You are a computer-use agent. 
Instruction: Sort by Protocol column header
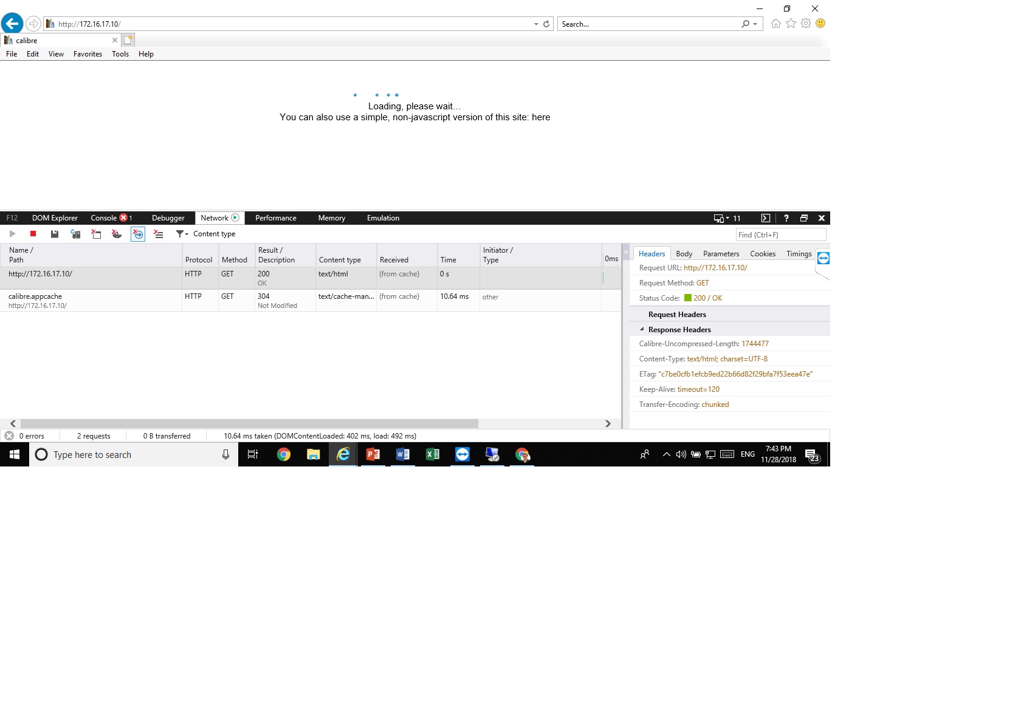click(201, 255)
